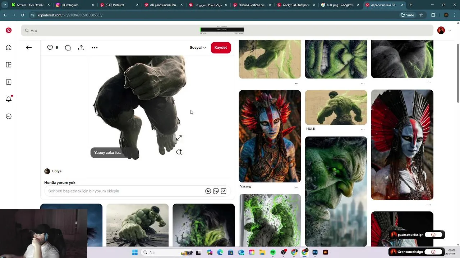Screen dimensions: 460x258
Task: Open the Home feed sidebar icon
Action: pyautogui.click(x=9, y=48)
